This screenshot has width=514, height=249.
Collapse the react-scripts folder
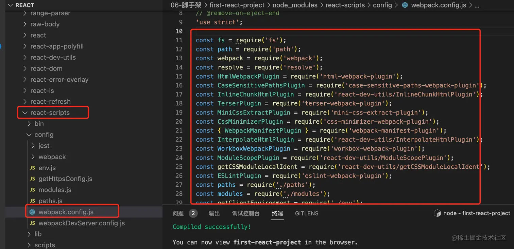25,113
